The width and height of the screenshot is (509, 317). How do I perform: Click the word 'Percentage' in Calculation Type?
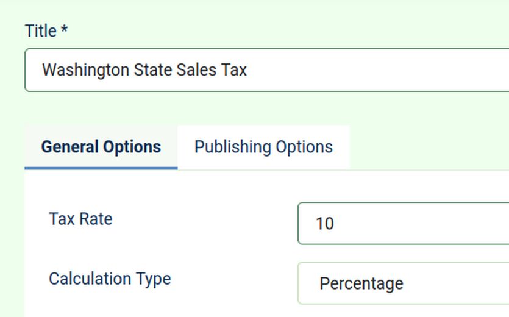point(361,283)
